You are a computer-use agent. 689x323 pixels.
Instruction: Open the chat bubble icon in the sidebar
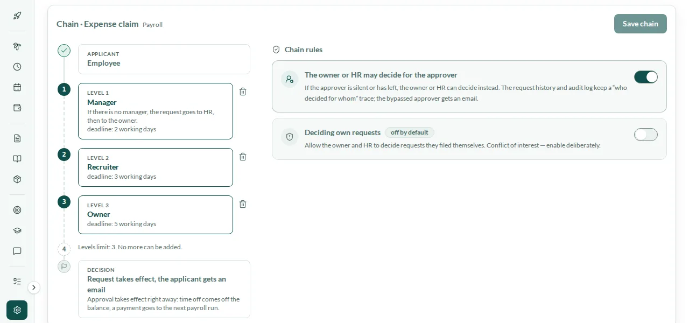(17, 251)
